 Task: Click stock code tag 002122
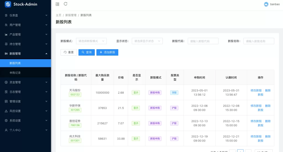75,95
